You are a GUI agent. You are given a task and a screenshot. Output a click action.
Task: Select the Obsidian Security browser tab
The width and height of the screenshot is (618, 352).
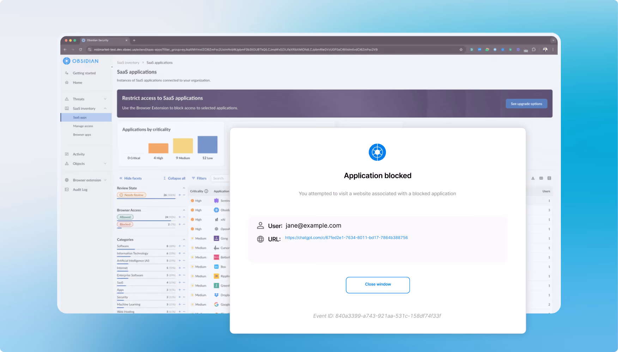pyautogui.click(x=105, y=41)
